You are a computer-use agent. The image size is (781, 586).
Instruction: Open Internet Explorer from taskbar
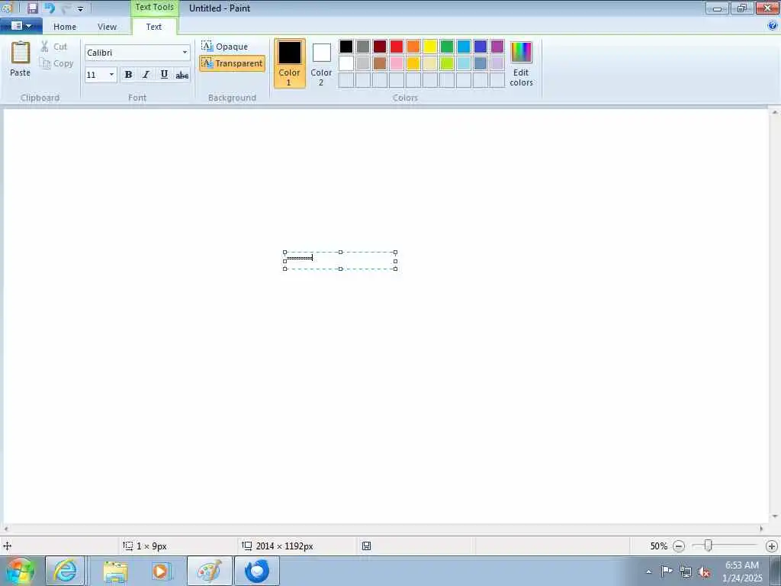click(x=66, y=571)
